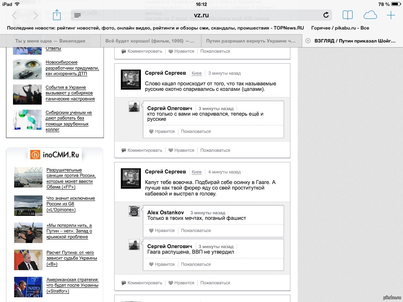This screenshot has width=403, height=302.
Task: Like the 'Капут тебе вовочка' post
Action: pyautogui.click(x=181, y=283)
